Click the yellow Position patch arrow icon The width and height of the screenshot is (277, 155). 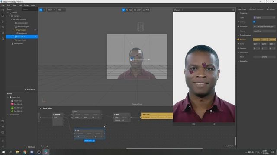(238, 40)
